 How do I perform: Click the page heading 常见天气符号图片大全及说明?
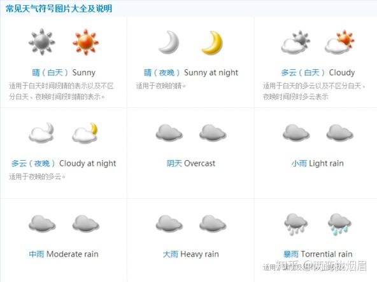click(x=59, y=8)
